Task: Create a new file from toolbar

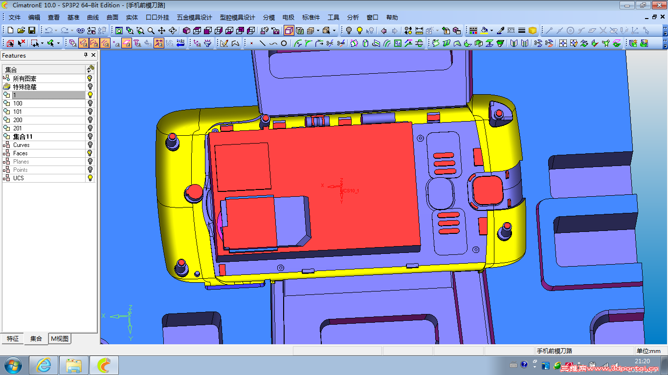Action: pyautogui.click(x=10, y=30)
